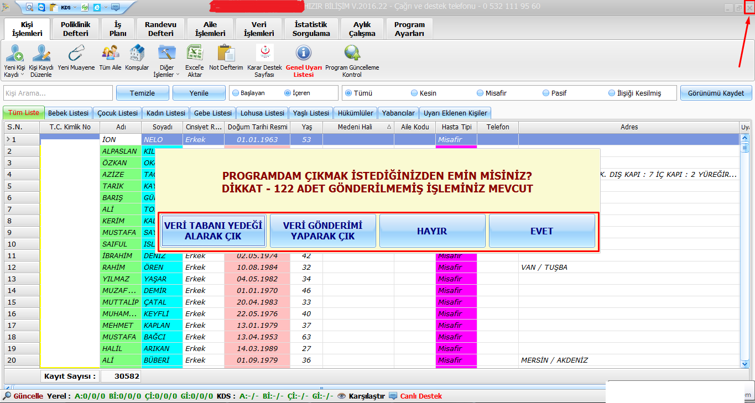Screen dimensions: 755x403
Task: Open Genel Uyarı Listesi info icon
Action: coord(304,54)
